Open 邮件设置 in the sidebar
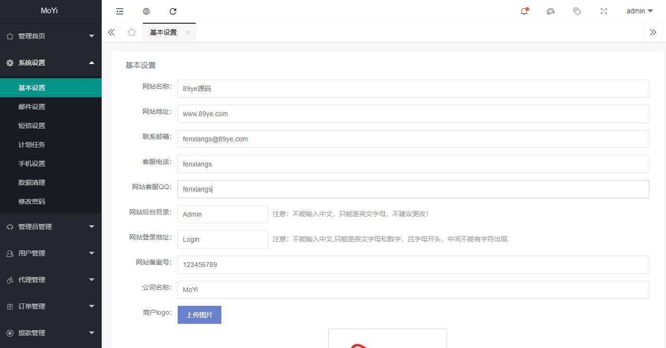 coord(51,107)
